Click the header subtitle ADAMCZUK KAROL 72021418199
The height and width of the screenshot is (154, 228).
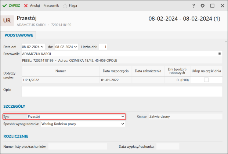point(44,25)
